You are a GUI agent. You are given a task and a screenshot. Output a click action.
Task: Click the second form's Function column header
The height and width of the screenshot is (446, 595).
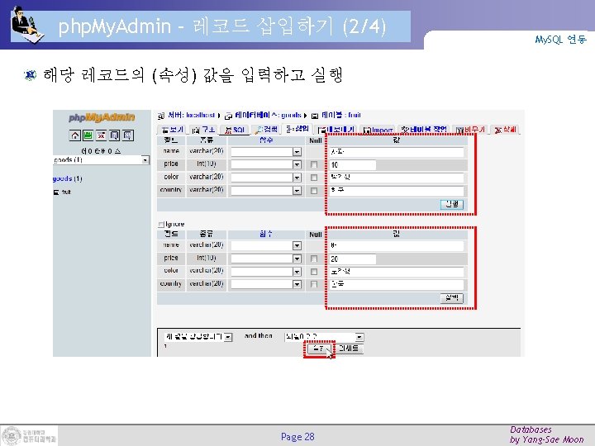click(266, 235)
